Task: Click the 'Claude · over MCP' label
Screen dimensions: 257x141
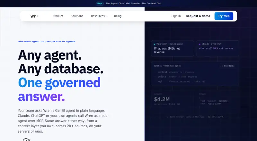Action: [x=211, y=44]
